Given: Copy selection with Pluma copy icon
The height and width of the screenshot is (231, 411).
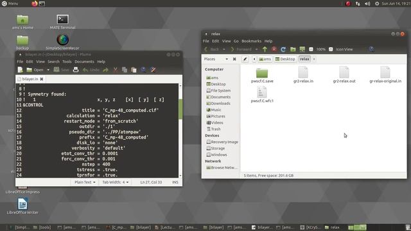Looking at the screenshot, I should click(x=125, y=70).
